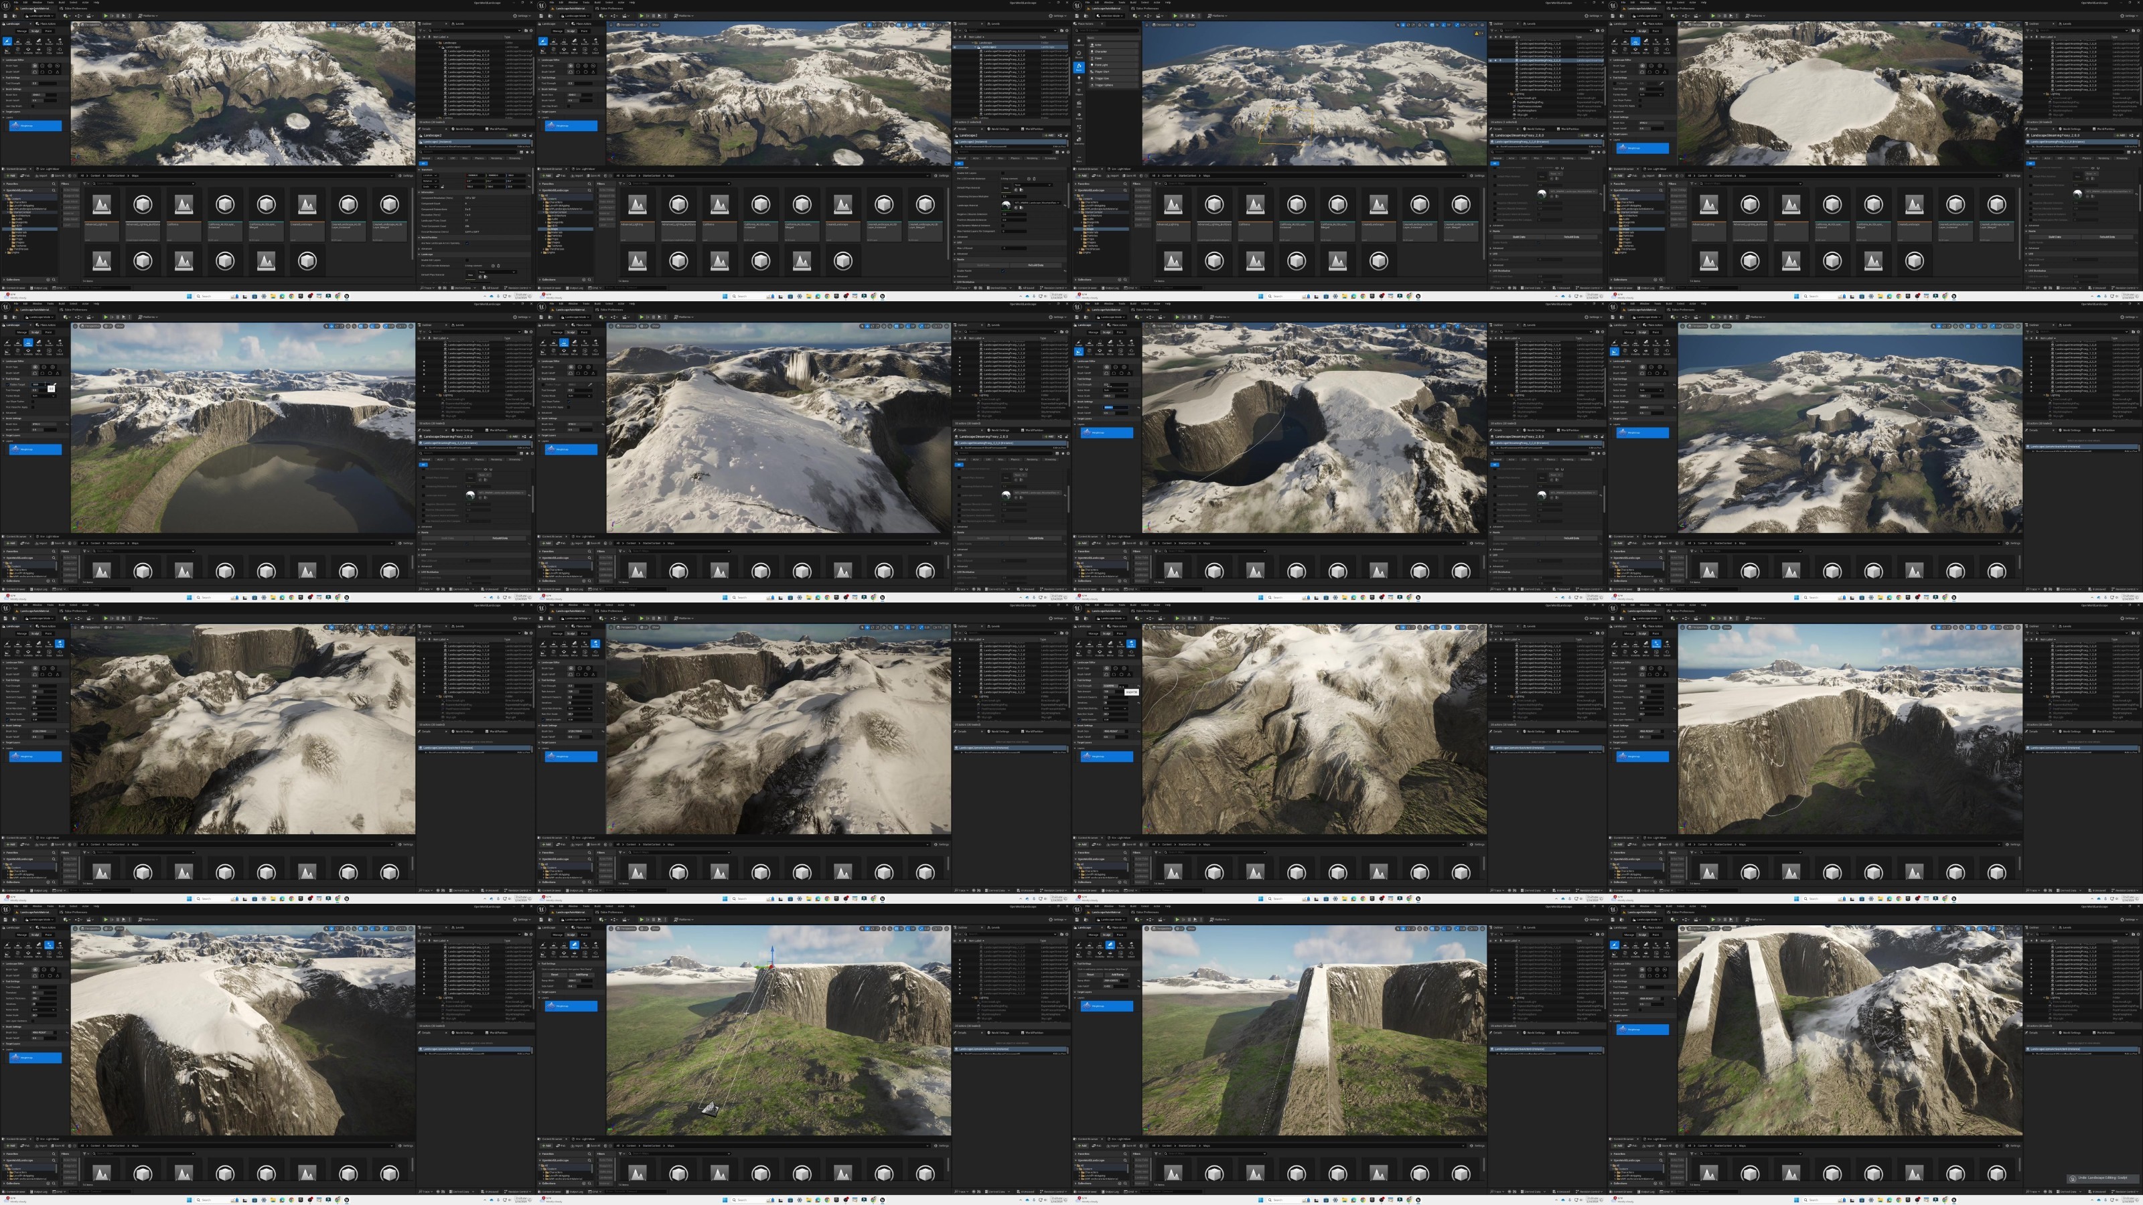Image resolution: width=2143 pixels, height=1205 pixels.
Task: Click the Scale lock icon in Landscape2 Transform
Action: point(443,187)
